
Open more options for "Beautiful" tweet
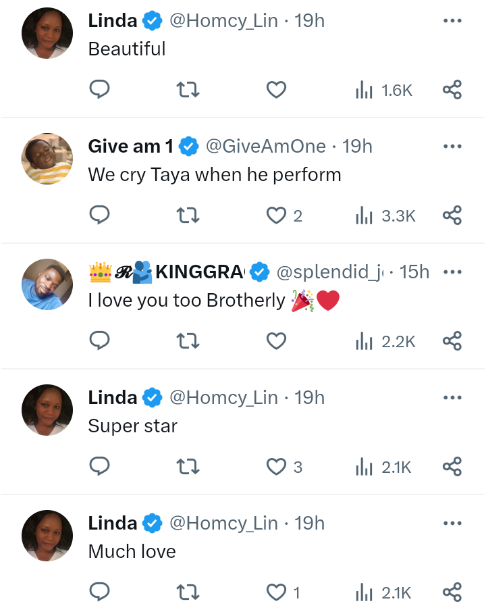(452, 21)
